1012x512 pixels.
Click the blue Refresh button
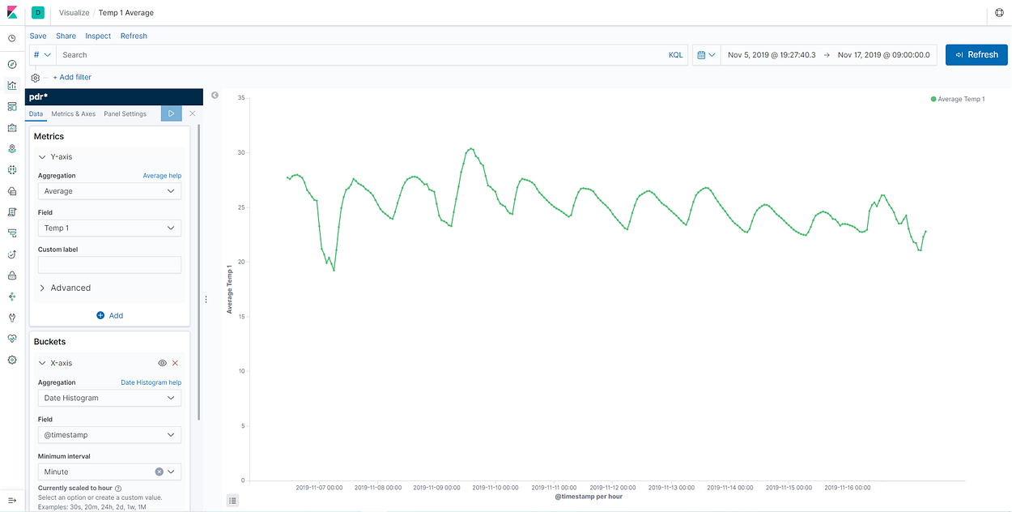click(976, 55)
